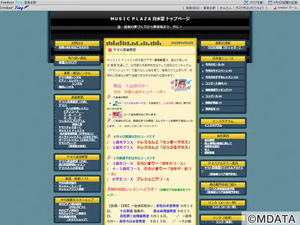Open ヤマハ英語教室（子供） link
The image size is (300, 225).
point(73,161)
